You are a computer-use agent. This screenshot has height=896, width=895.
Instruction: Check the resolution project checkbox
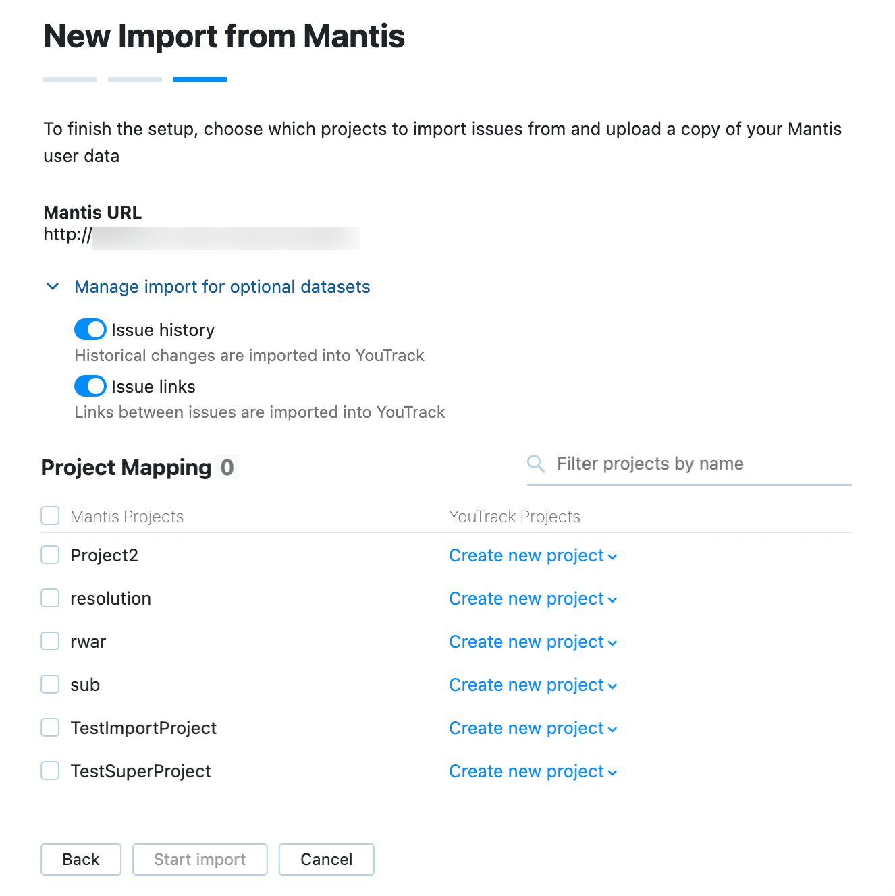coord(50,598)
